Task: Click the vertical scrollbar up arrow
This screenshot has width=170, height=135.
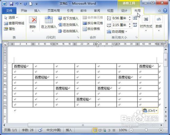Action: click(x=166, y=49)
